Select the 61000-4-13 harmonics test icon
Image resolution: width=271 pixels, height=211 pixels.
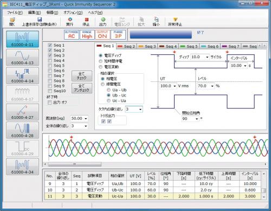22,57
